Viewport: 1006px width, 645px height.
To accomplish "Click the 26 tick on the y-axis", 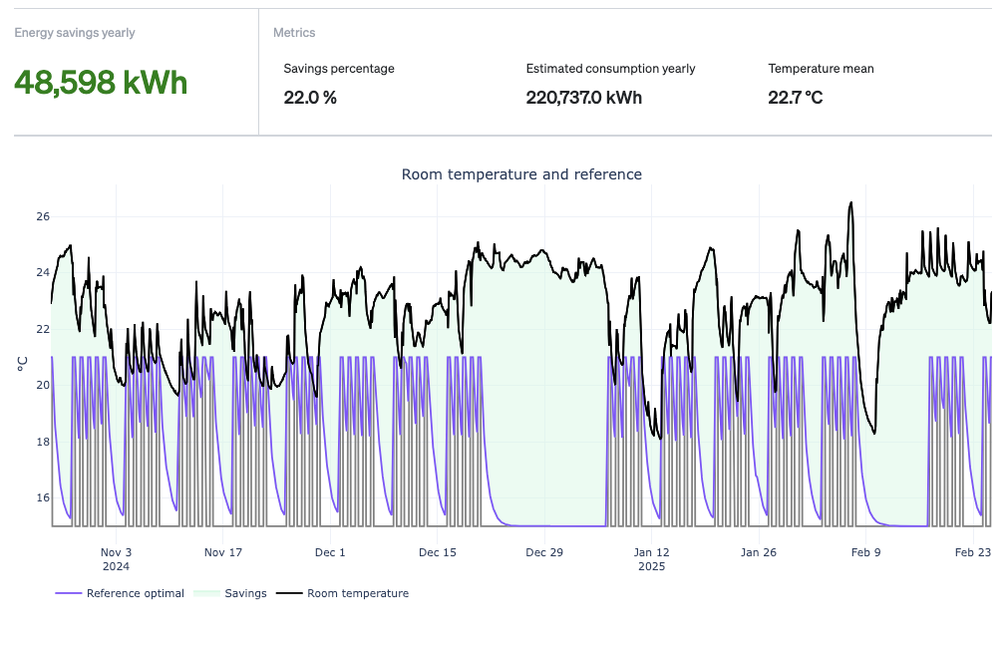I will [43, 216].
